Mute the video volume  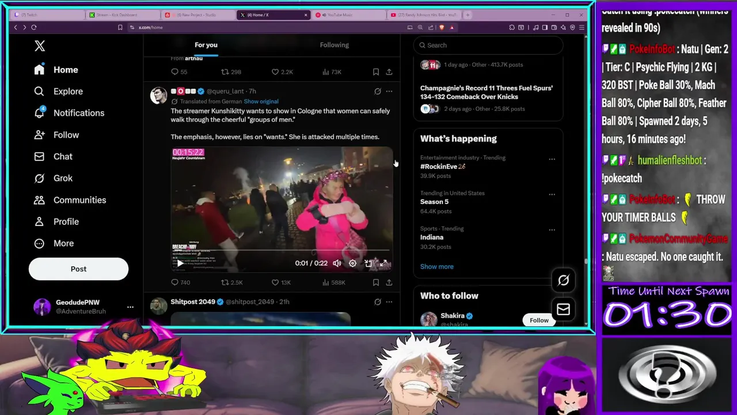[x=337, y=263]
